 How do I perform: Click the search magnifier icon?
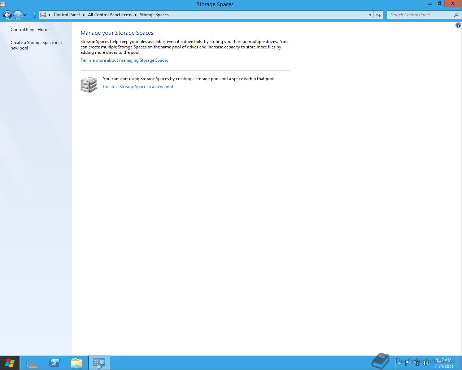tap(456, 15)
